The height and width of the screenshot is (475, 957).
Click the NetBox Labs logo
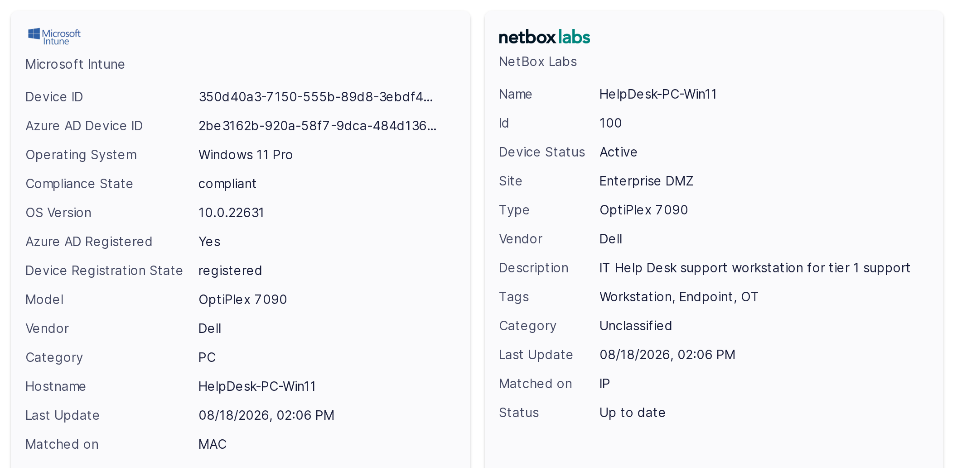point(544,37)
